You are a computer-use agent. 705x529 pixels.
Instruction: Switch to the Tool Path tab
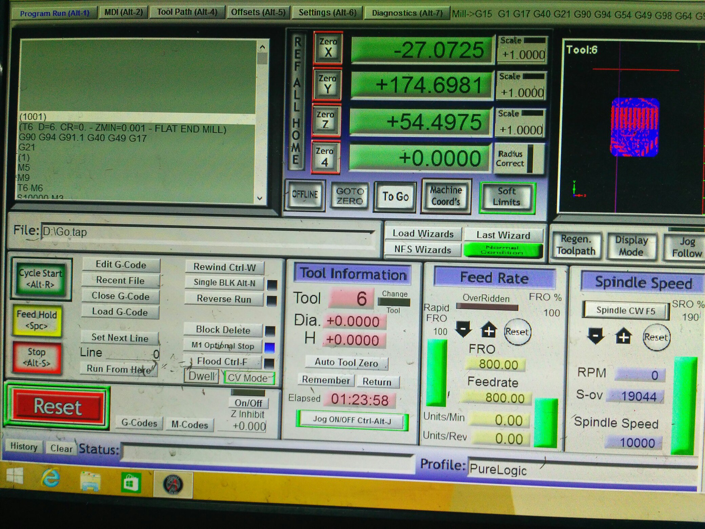click(187, 12)
